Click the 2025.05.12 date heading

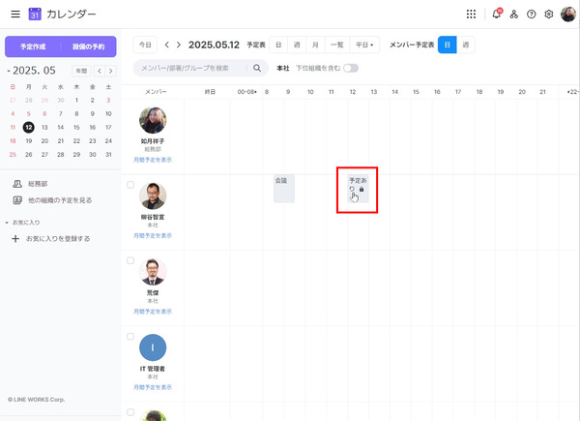tap(214, 45)
